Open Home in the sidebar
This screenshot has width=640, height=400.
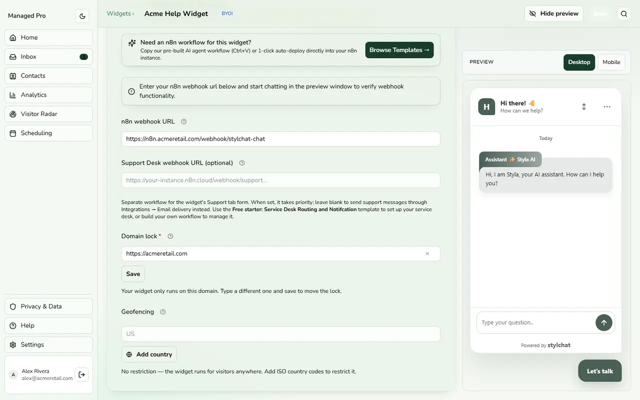tap(48, 37)
